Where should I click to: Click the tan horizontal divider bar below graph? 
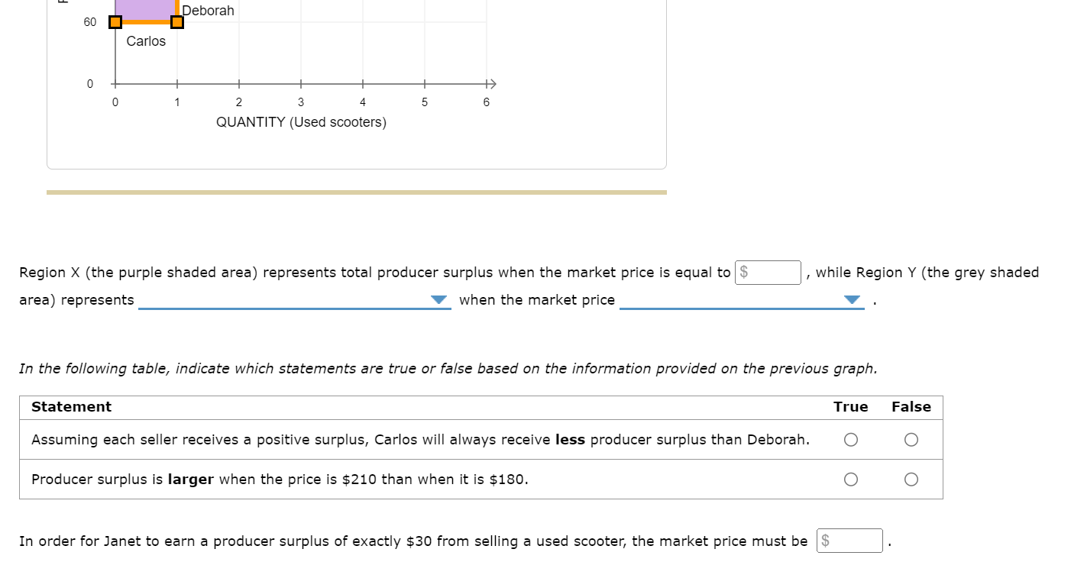coord(357,192)
